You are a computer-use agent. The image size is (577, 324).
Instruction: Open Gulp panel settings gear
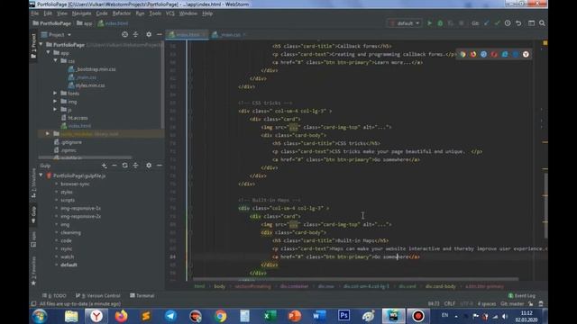pos(149,166)
